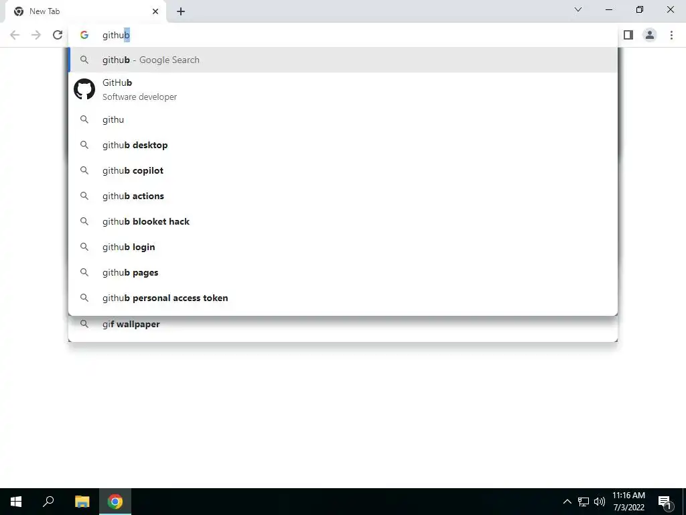Choose the 'github copilot' suggestion
Image resolution: width=686 pixels, height=515 pixels.
point(343,170)
